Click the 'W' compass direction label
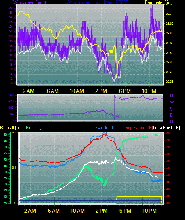The image size is (185, 220). click(172, 102)
